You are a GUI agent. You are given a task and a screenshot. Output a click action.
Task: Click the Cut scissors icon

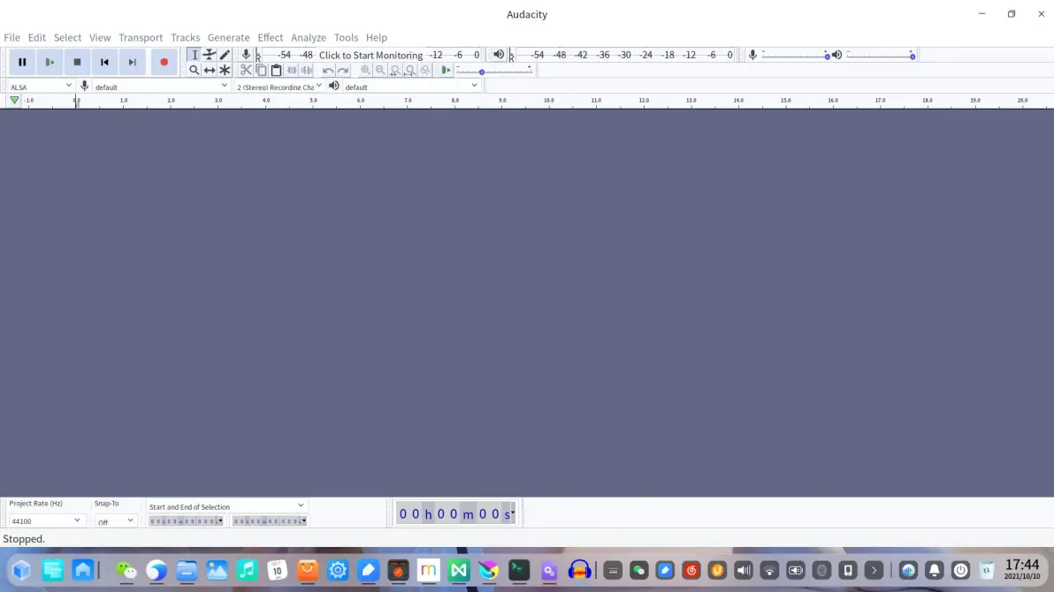[x=246, y=70]
